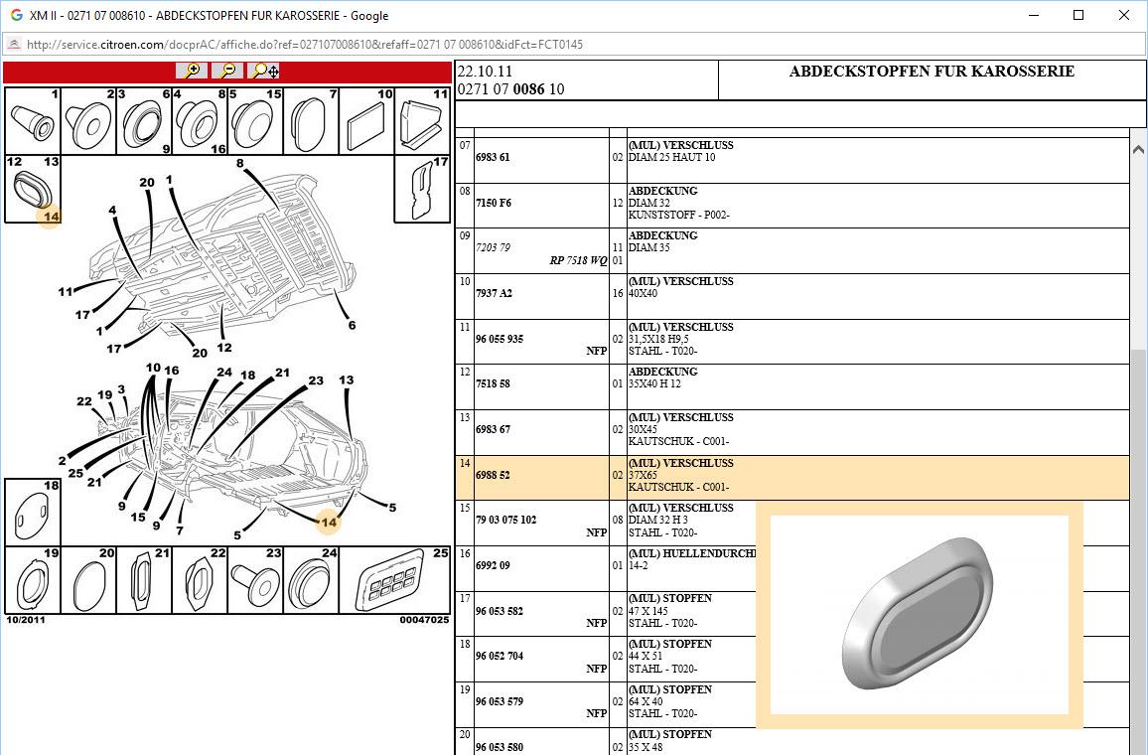The image size is (1148, 755).
Task: Click part number 6992 09
Action: coord(493,565)
